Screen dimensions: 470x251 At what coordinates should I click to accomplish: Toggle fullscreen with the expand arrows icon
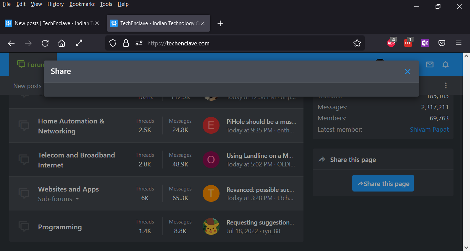[x=79, y=43]
